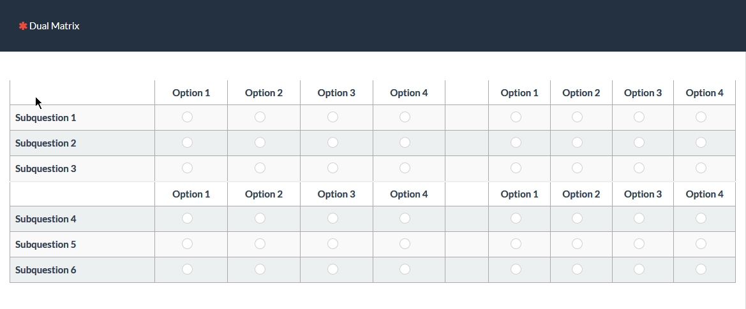Choose Option 3 for Subquestion 2 in right matrix
This screenshot has width=746, height=309.
(x=639, y=142)
